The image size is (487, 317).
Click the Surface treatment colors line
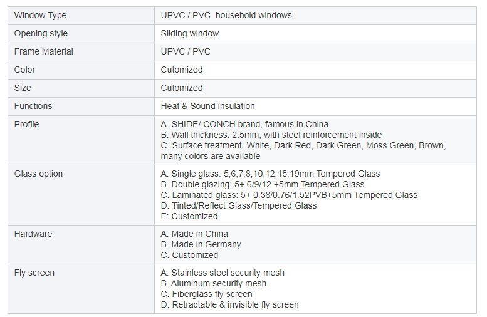pyautogui.click(x=303, y=151)
